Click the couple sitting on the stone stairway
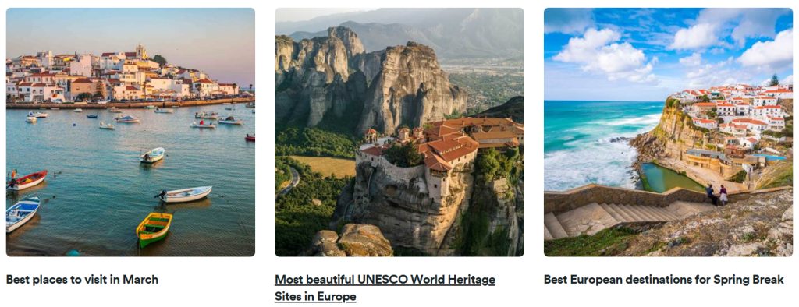Image resolution: width=799 pixels, height=307 pixels. coord(717,195)
